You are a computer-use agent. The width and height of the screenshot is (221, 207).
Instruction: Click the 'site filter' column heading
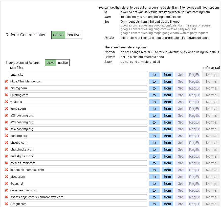tap(17, 68)
